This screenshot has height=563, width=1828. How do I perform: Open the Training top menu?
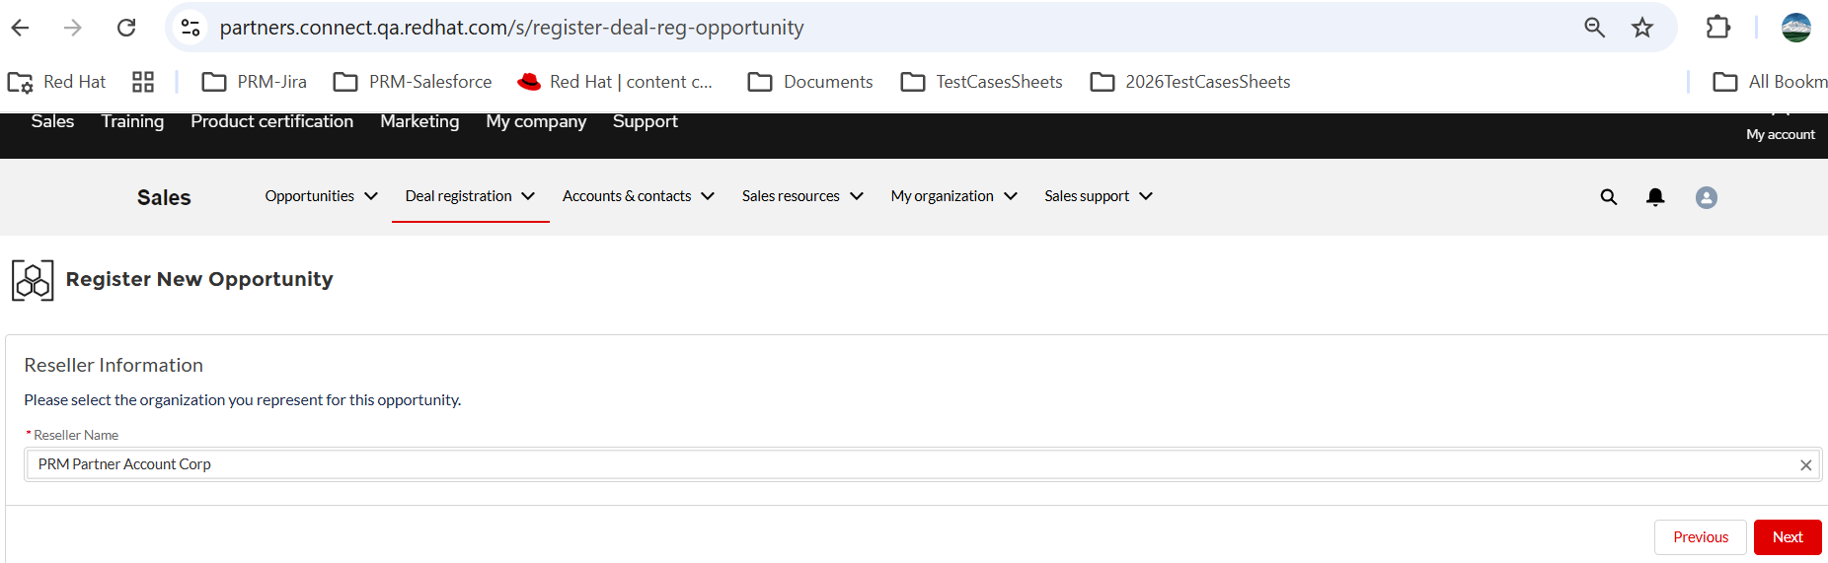pos(132,121)
